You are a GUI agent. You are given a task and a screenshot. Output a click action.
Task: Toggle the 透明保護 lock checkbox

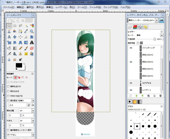point(138,43)
